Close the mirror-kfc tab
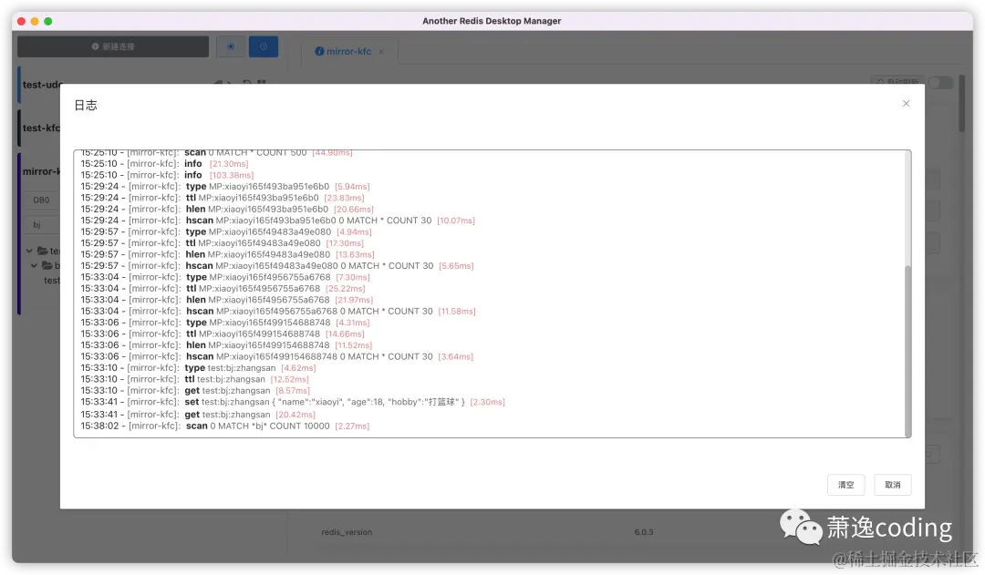The image size is (985, 575). 381,51
